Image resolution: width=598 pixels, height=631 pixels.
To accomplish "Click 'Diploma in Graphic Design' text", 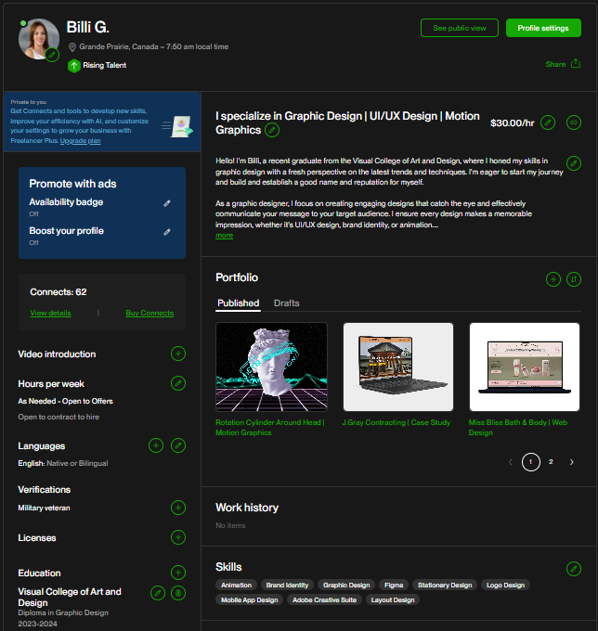I will (x=63, y=612).
